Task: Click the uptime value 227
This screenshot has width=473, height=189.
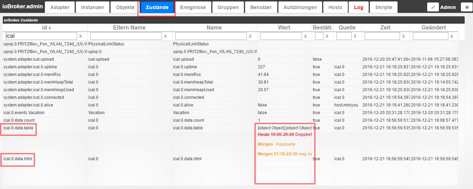Action: (261, 67)
